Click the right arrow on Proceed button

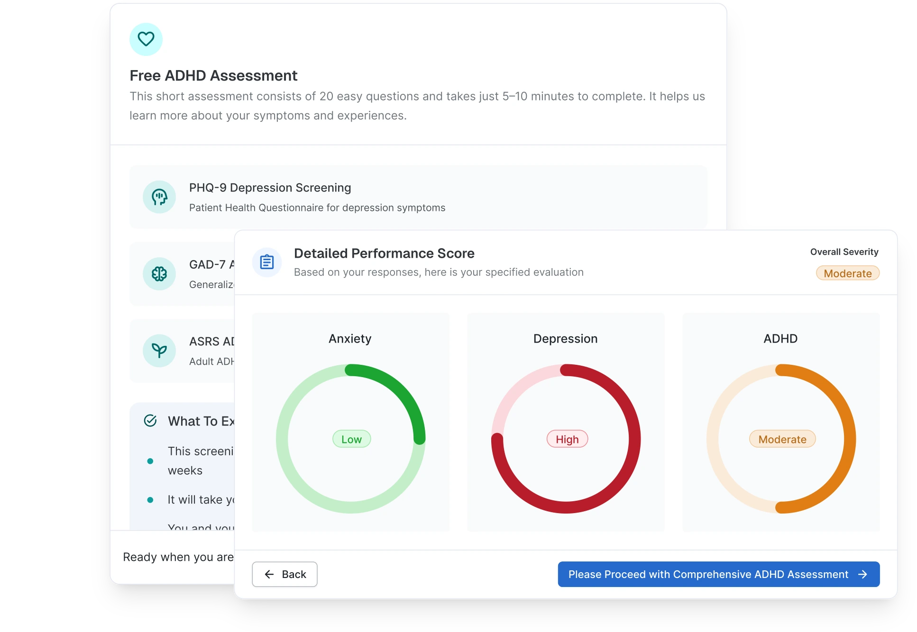pos(863,574)
